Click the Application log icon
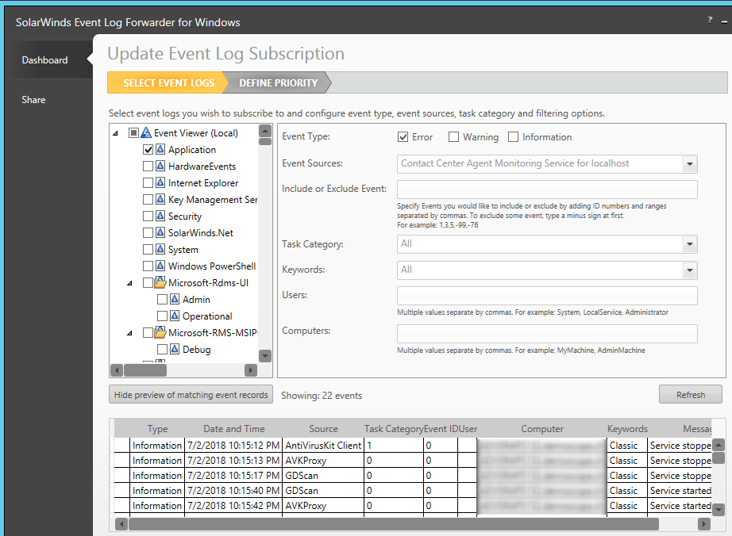Viewport: 732px width, 536px height. click(x=160, y=149)
